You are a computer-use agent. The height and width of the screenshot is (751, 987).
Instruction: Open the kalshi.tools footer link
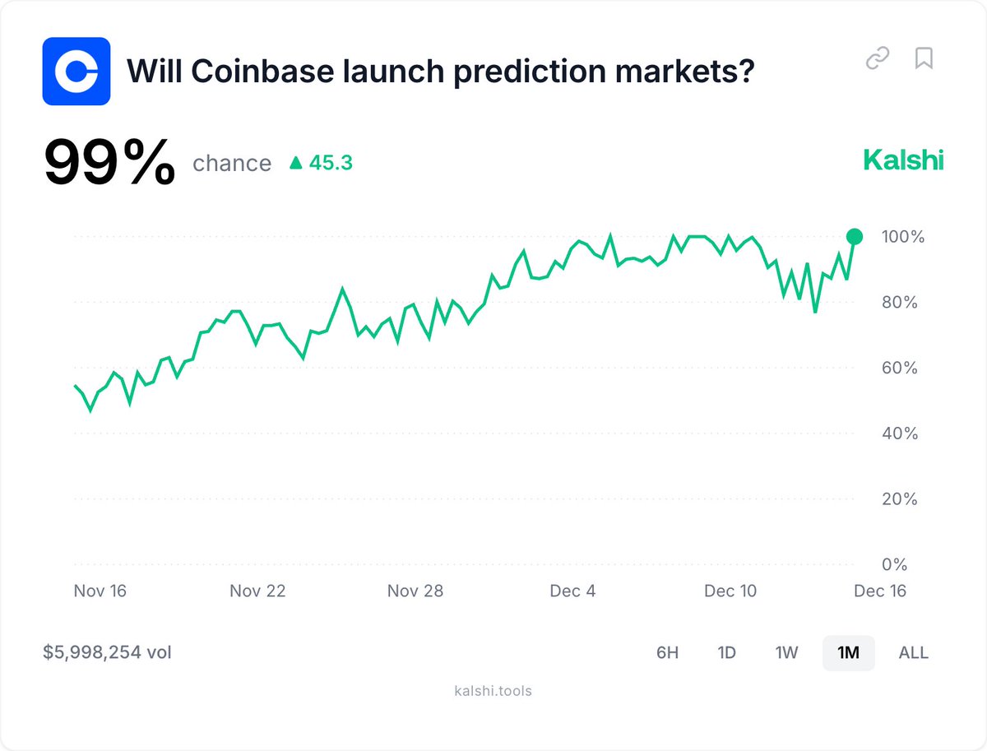tap(493, 691)
